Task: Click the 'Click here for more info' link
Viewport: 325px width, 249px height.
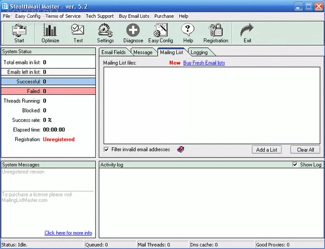Action: coord(68,233)
